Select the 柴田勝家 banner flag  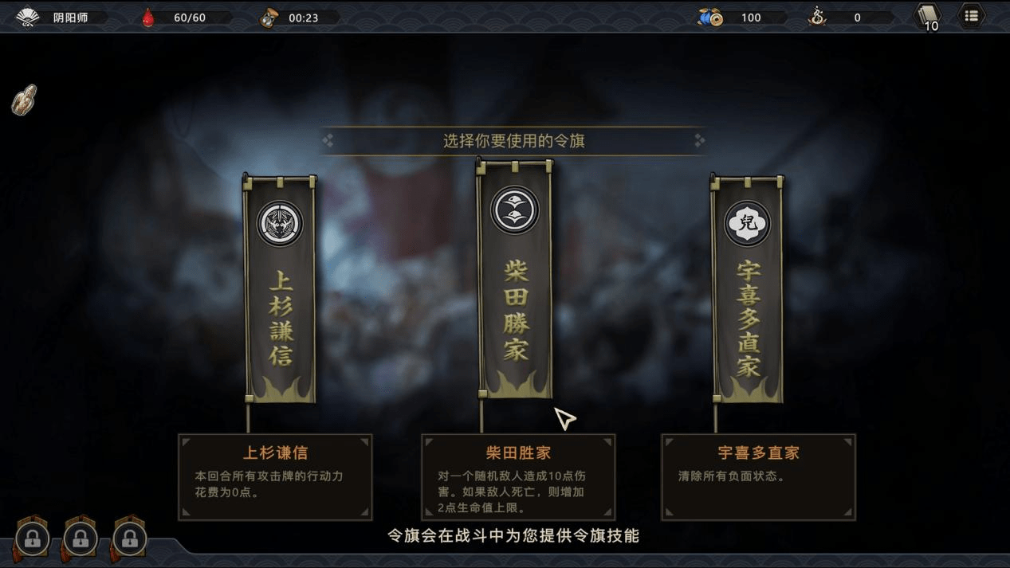(515, 278)
